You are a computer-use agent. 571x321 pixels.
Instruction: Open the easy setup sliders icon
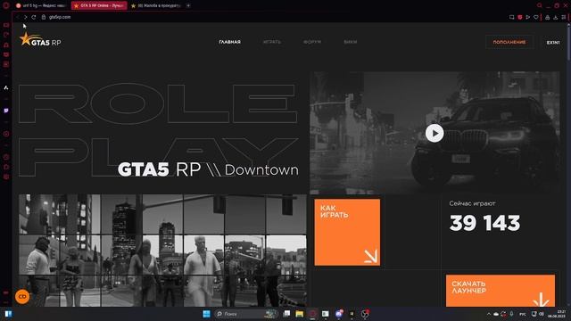563,17
